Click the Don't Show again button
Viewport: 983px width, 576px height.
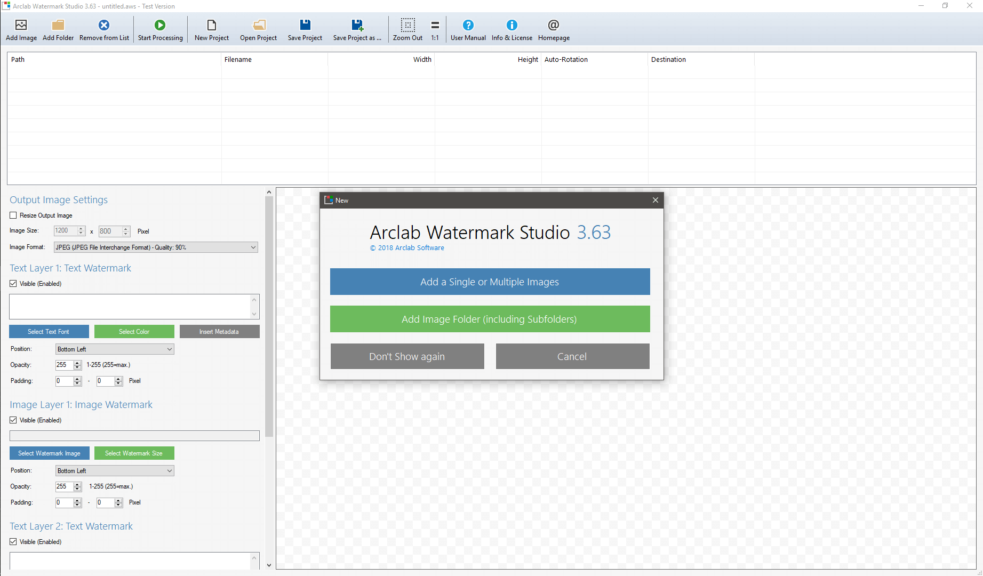pos(407,356)
